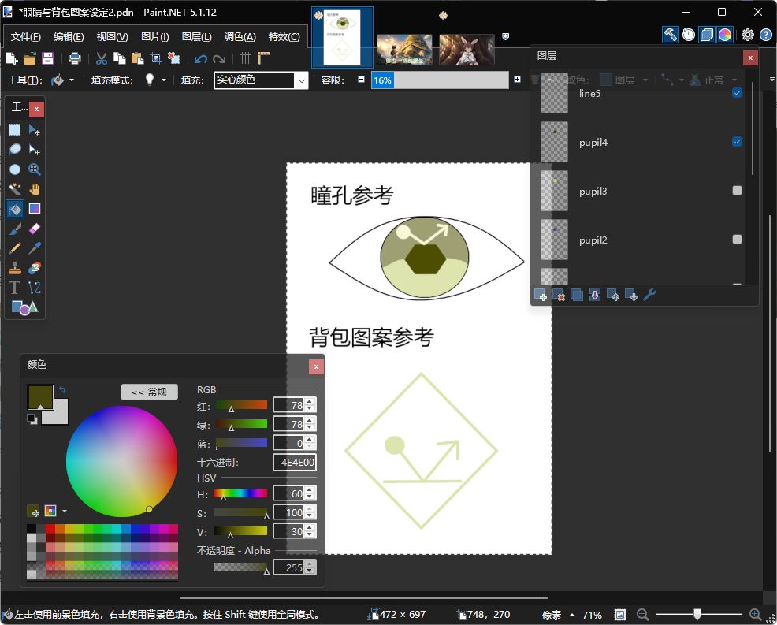Show the pupil3 layer
The width and height of the screenshot is (777, 625).
[x=737, y=190]
